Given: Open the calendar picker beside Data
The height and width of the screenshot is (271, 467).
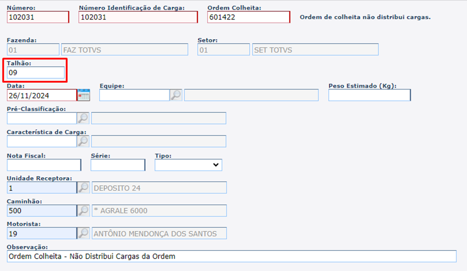Looking at the screenshot, I should tap(84, 95).
